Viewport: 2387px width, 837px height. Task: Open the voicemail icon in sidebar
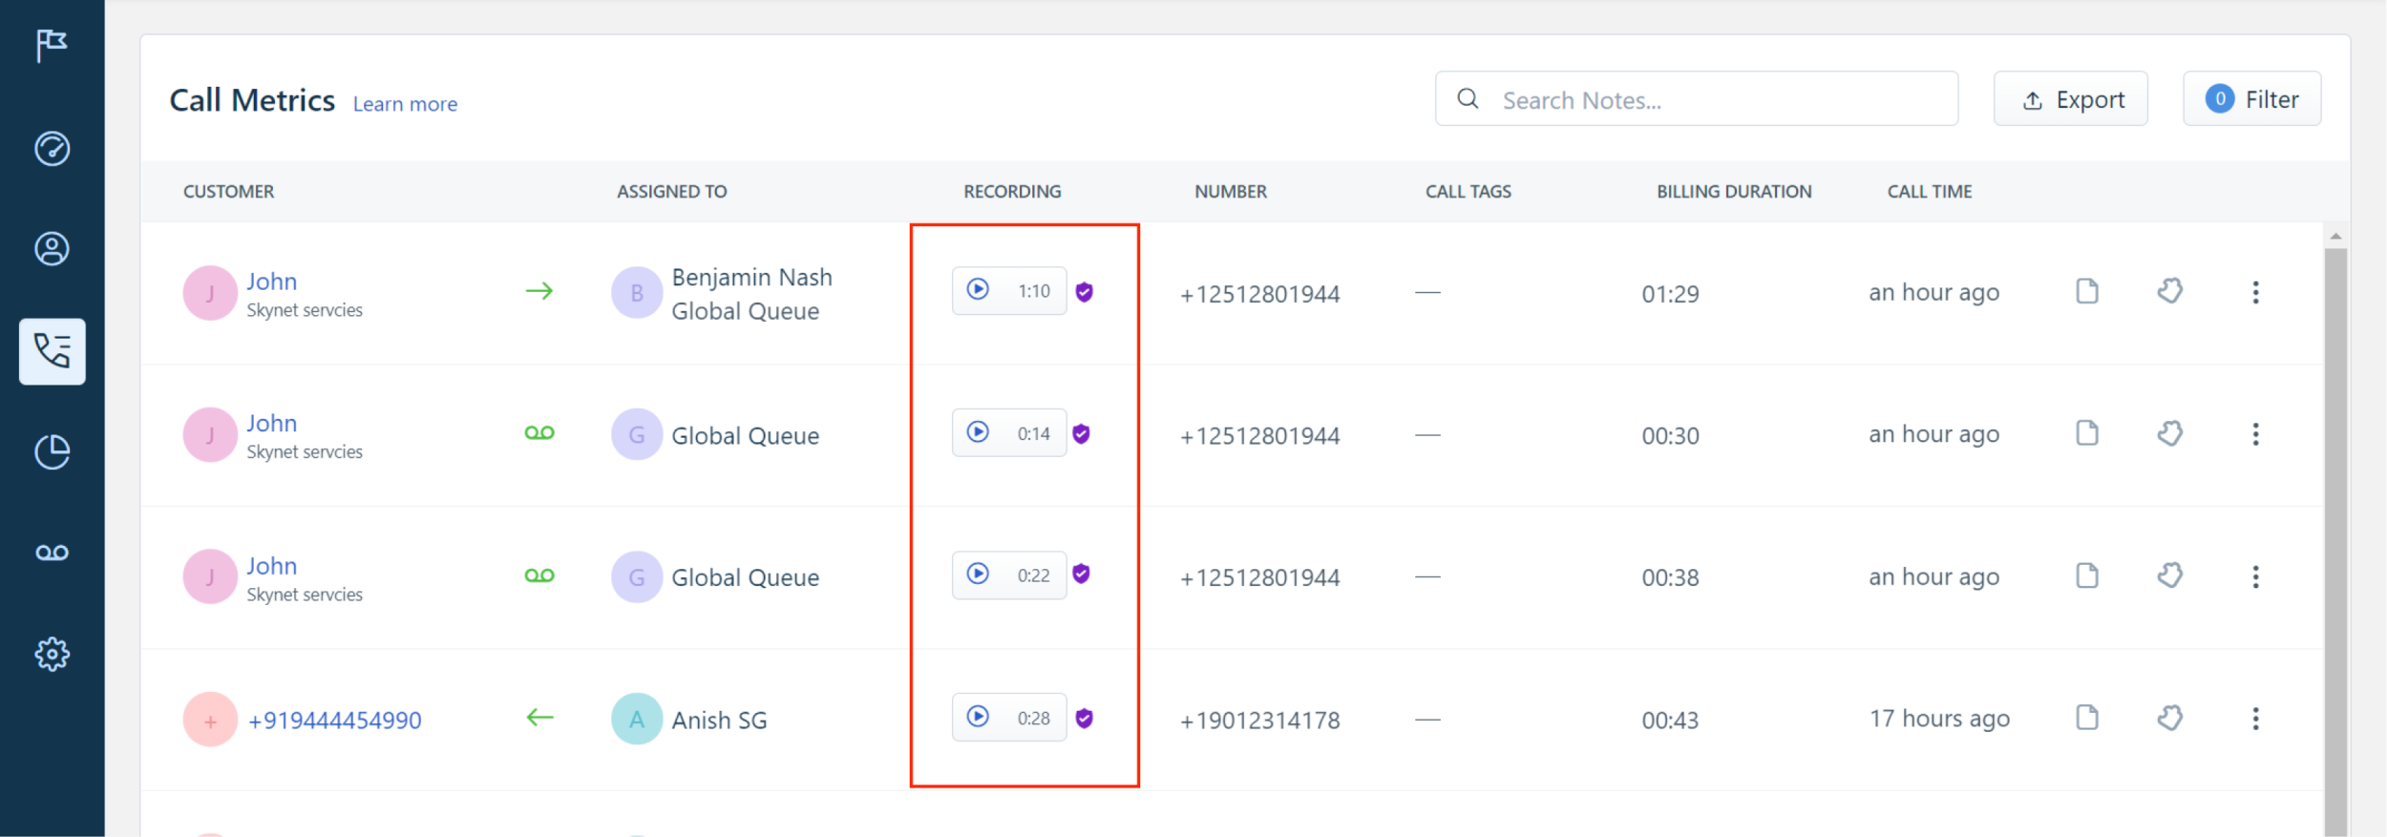coord(52,554)
